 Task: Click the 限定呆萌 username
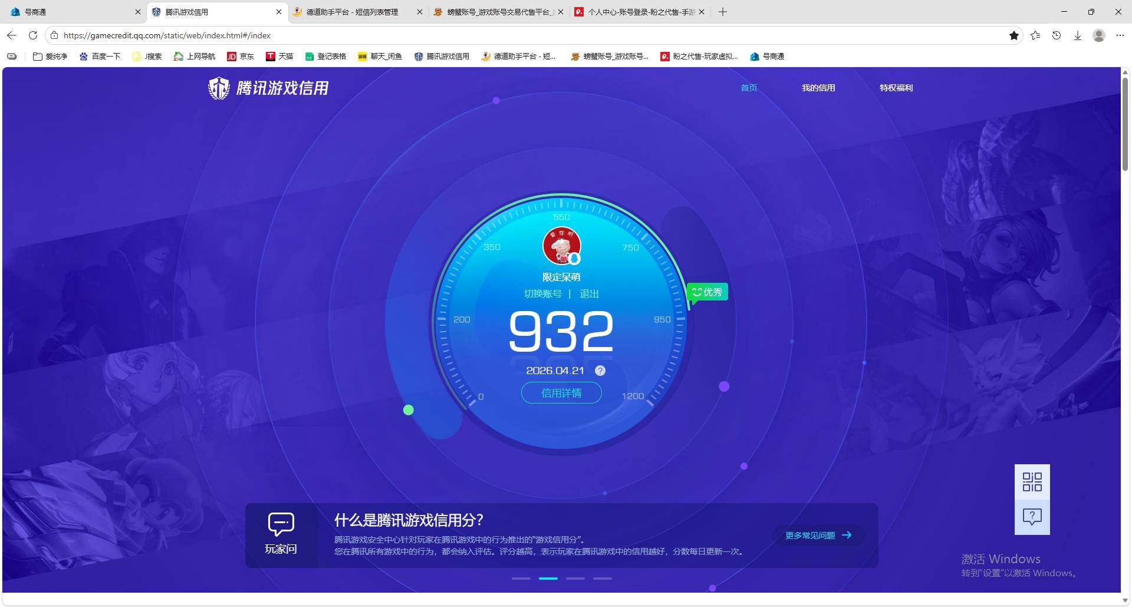pyautogui.click(x=561, y=277)
